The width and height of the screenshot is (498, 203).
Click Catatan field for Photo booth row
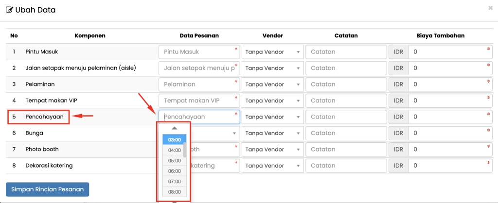345,150
